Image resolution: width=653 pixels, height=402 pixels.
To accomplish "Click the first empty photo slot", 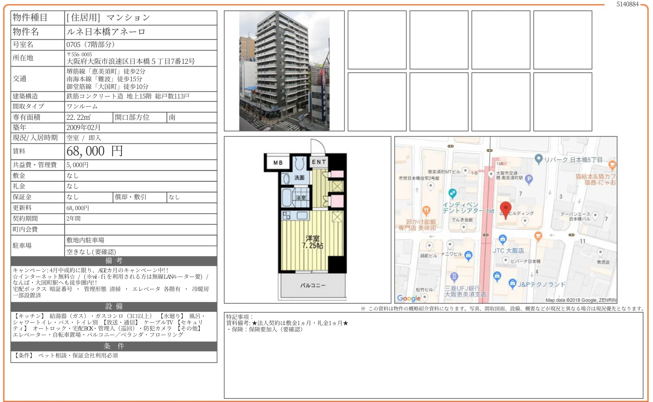I will 377,40.
